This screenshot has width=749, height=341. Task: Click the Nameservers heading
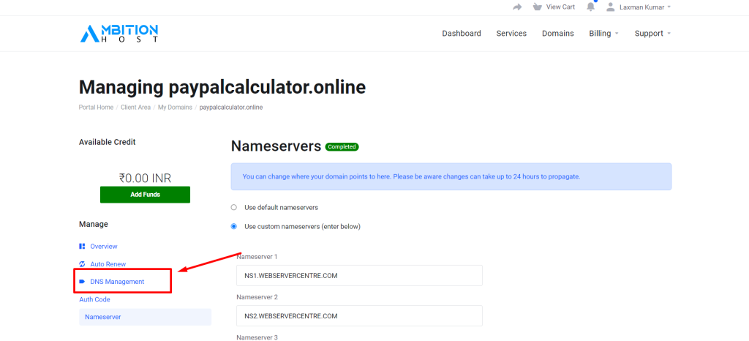click(276, 146)
